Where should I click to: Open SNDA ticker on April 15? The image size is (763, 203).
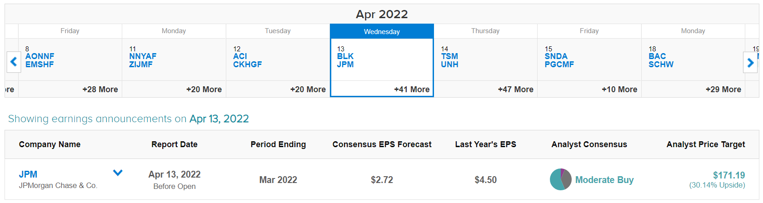[556, 56]
